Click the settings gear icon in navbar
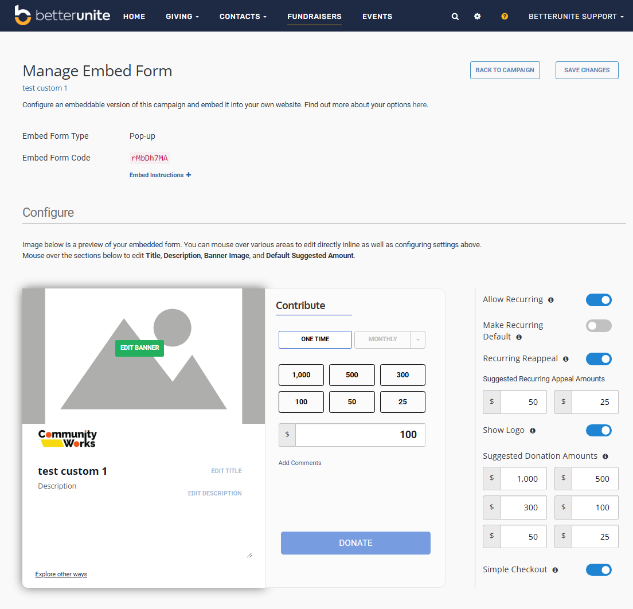Image resolution: width=633 pixels, height=609 pixels. coord(478,16)
